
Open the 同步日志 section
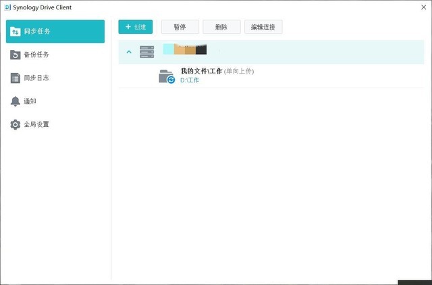tap(55, 78)
